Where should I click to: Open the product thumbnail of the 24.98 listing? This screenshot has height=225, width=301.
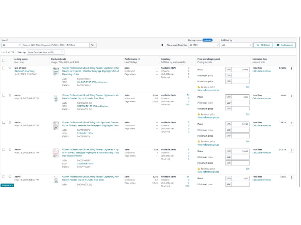coord(56,125)
